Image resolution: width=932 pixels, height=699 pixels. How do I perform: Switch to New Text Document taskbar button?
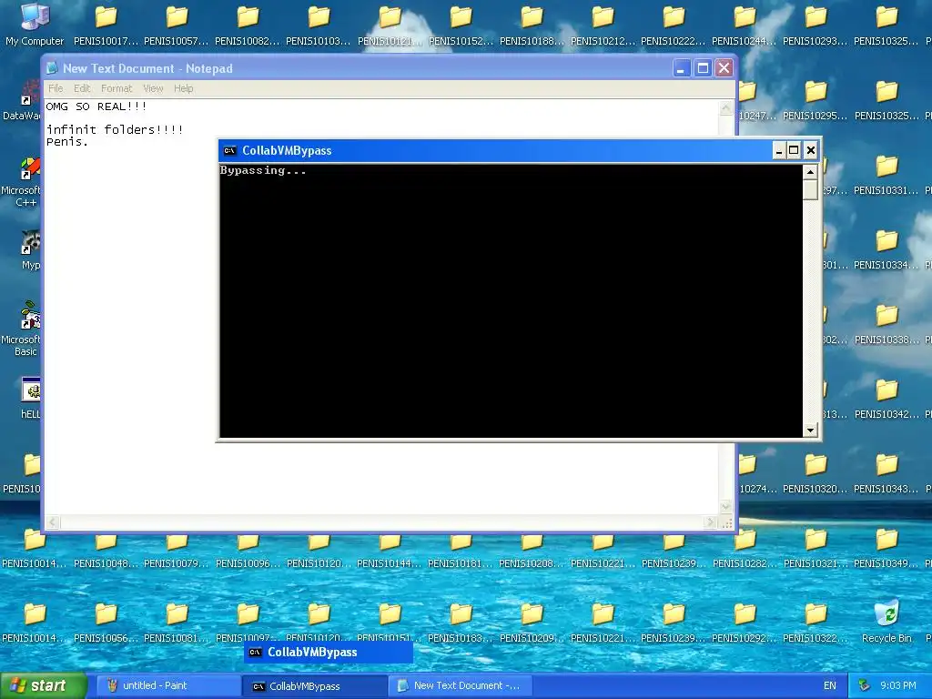click(x=460, y=686)
